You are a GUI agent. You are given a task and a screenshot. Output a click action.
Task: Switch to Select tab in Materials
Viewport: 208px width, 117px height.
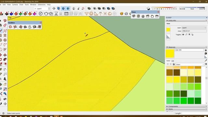click(168, 61)
